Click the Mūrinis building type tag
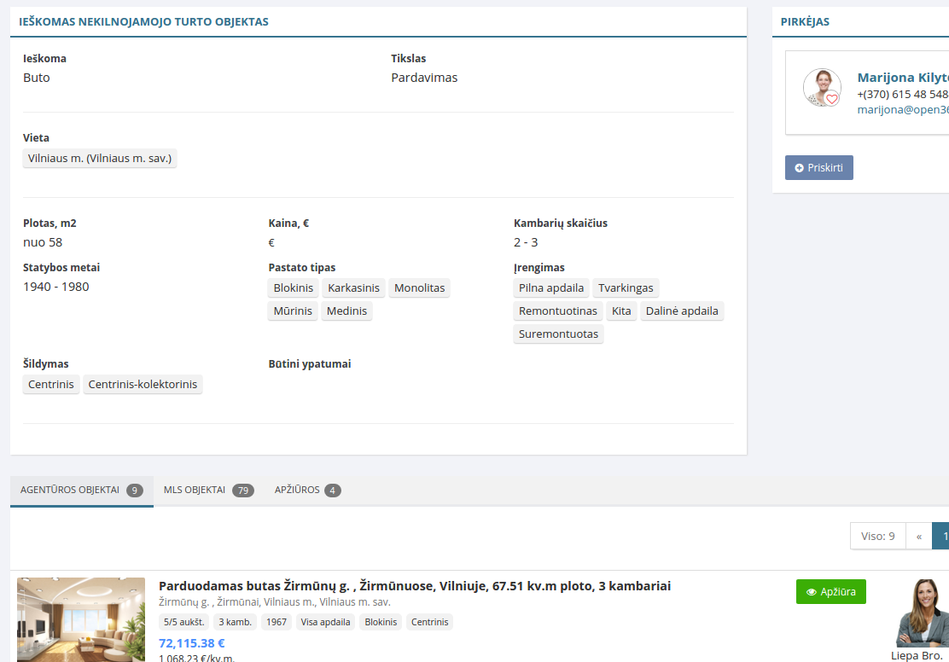 [294, 311]
